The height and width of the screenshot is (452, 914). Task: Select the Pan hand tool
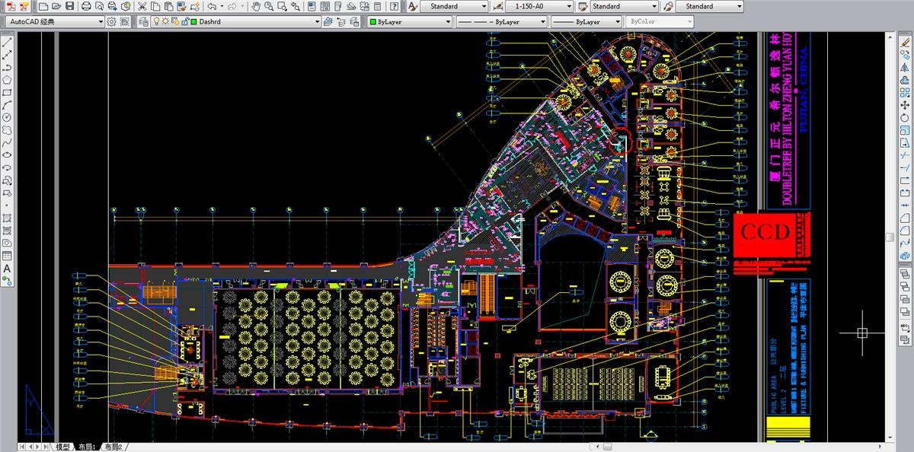[x=257, y=6]
